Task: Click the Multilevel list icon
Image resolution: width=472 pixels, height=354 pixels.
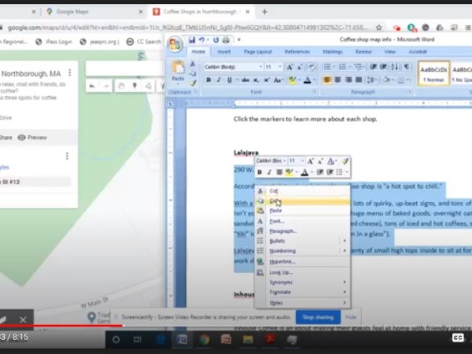Action: [358, 67]
